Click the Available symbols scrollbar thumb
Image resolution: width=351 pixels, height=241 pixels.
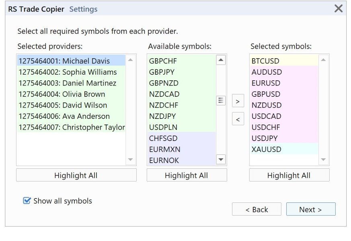221,100
